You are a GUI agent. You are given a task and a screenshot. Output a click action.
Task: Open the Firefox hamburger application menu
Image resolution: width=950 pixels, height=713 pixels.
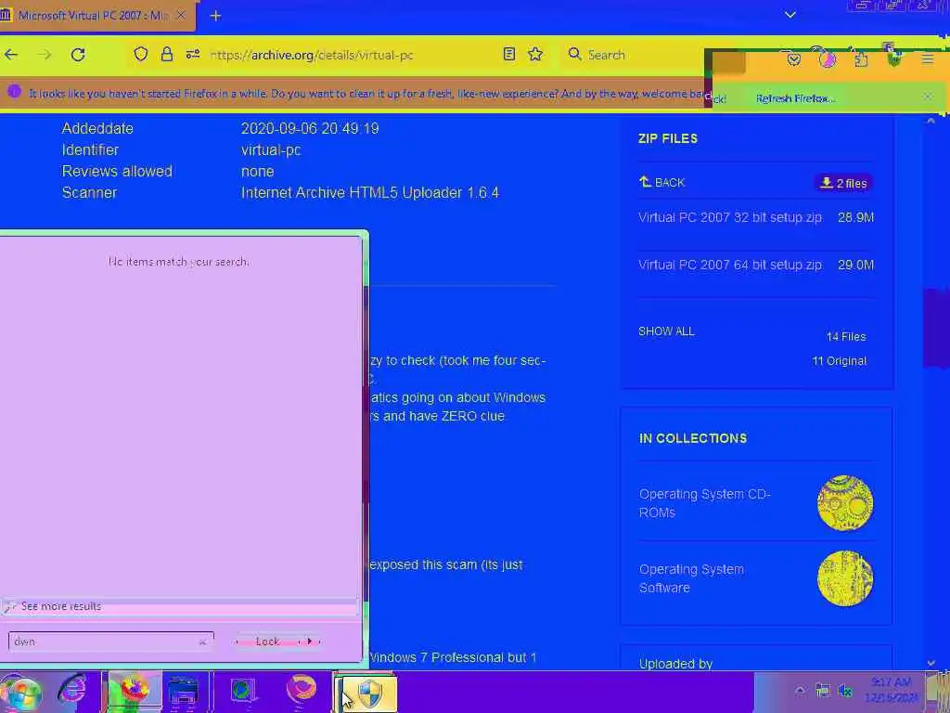(928, 58)
